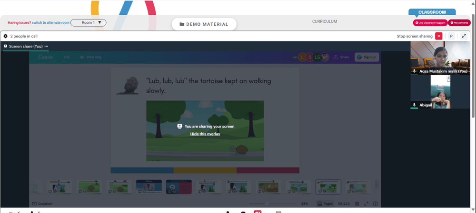Click Abigail's video tile
The width and height of the screenshot is (476, 213).
(440, 92)
